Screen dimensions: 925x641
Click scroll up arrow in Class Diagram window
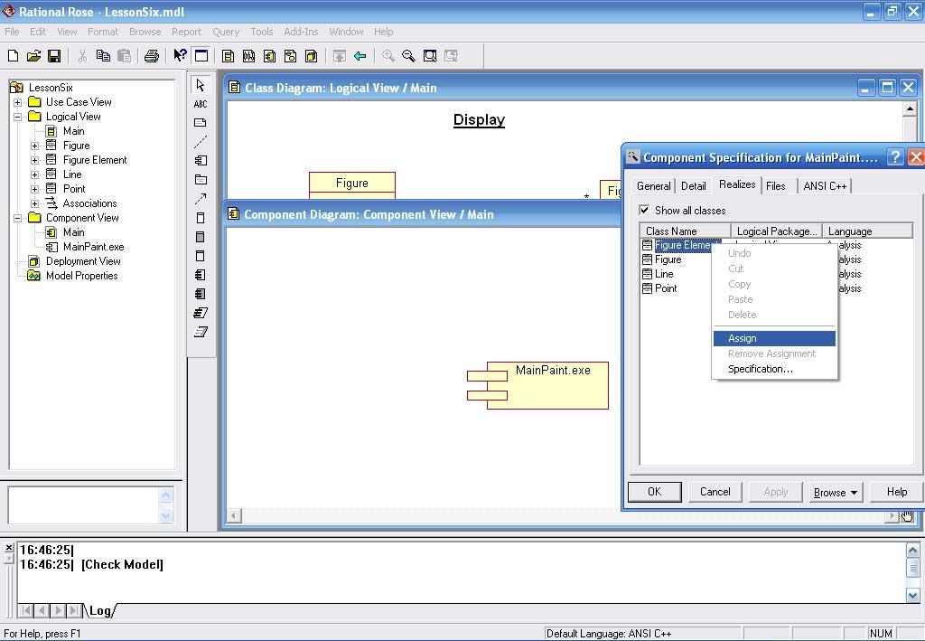click(910, 108)
